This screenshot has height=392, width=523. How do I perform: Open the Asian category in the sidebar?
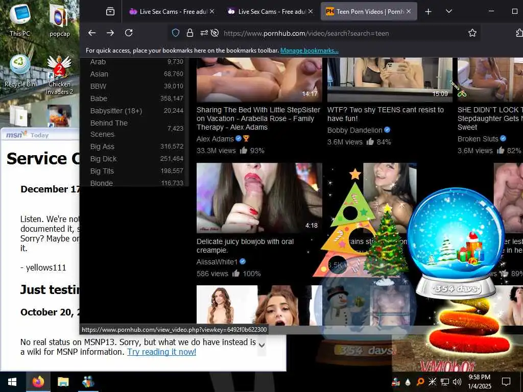[99, 74]
